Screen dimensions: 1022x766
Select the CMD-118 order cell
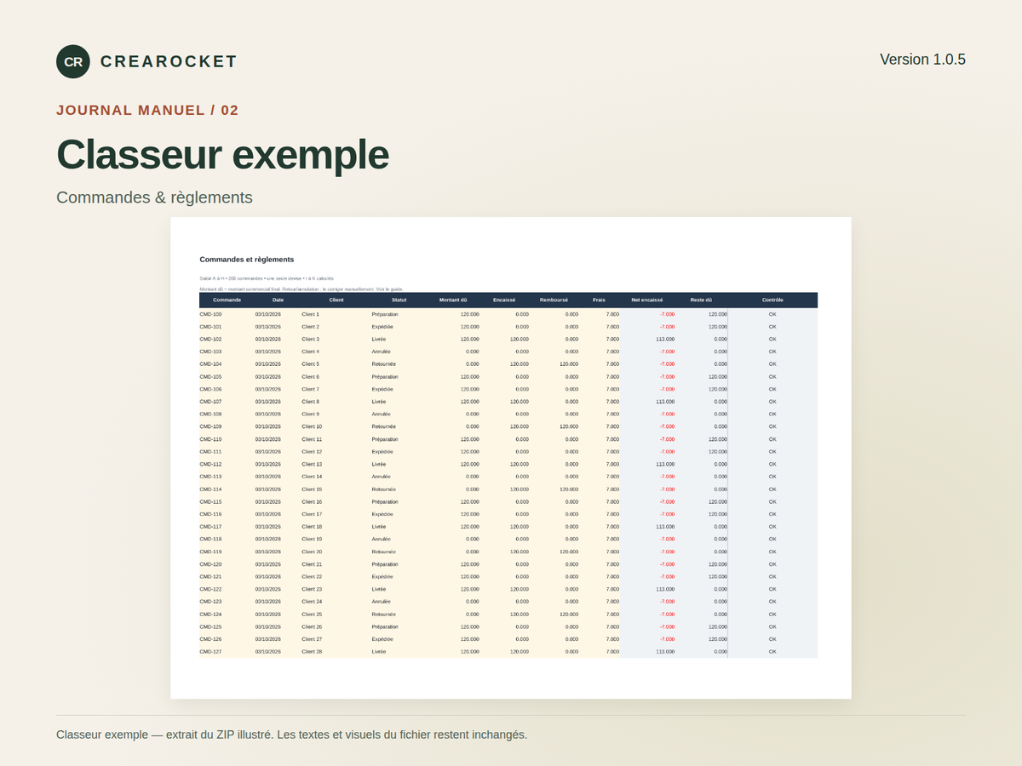click(x=210, y=539)
